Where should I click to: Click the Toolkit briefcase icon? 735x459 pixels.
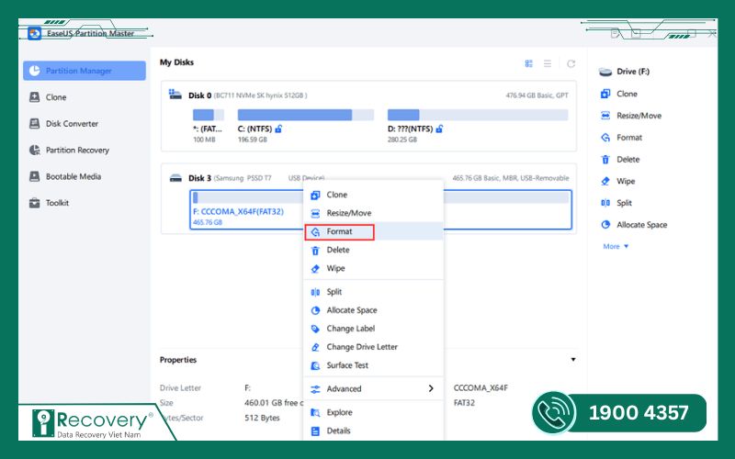pyautogui.click(x=34, y=203)
